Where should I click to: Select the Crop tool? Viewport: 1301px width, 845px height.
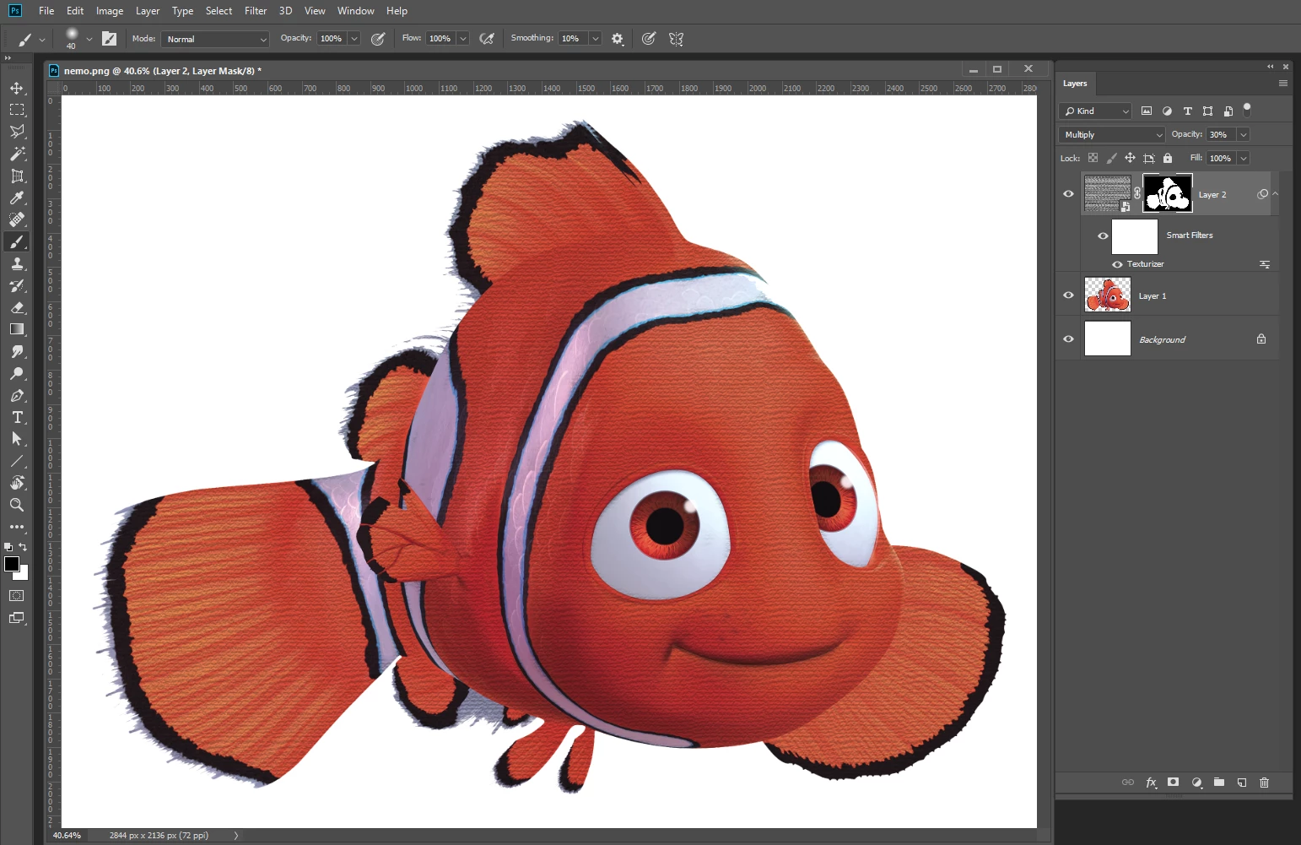coord(17,176)
